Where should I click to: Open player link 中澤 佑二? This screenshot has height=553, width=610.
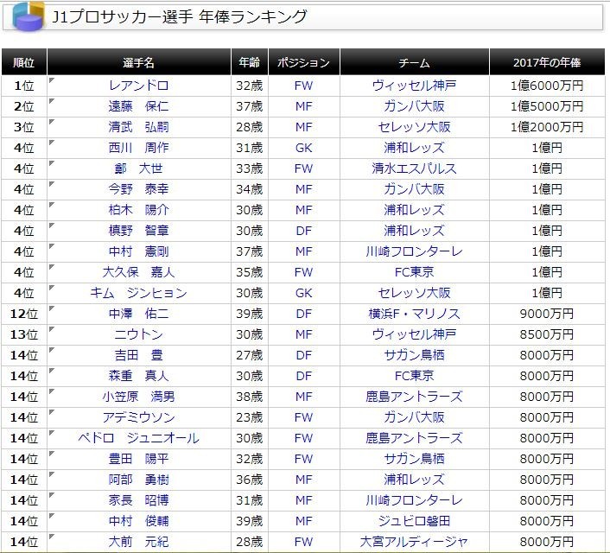coord(139,314)
